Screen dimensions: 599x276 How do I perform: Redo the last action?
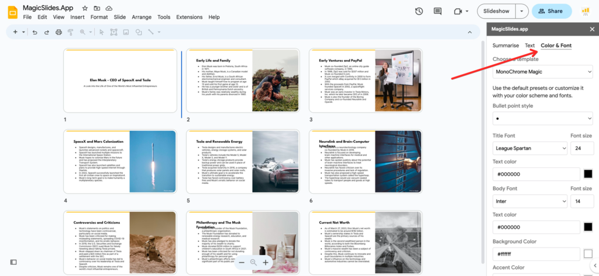(x=47, y=32)
